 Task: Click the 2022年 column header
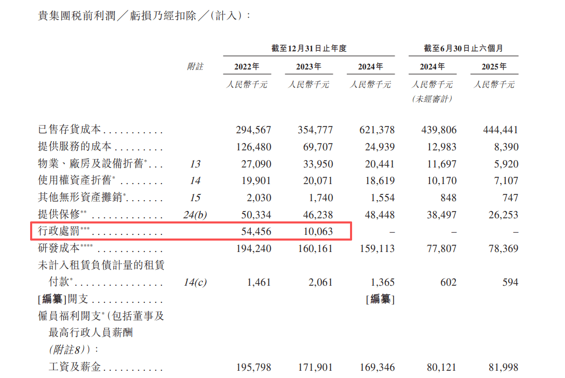point(248,66)
